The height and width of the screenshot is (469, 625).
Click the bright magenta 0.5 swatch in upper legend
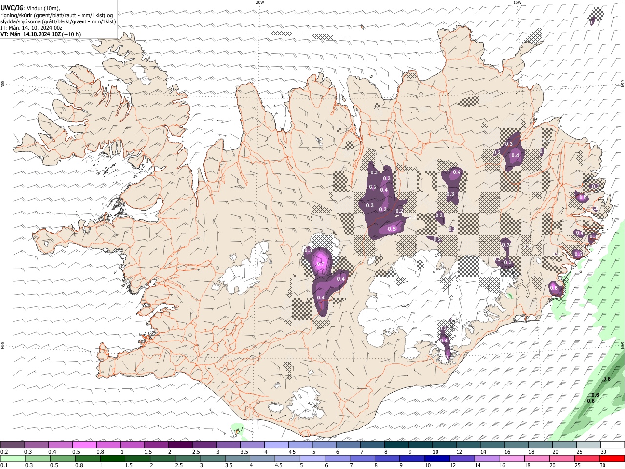coord(84,445)
